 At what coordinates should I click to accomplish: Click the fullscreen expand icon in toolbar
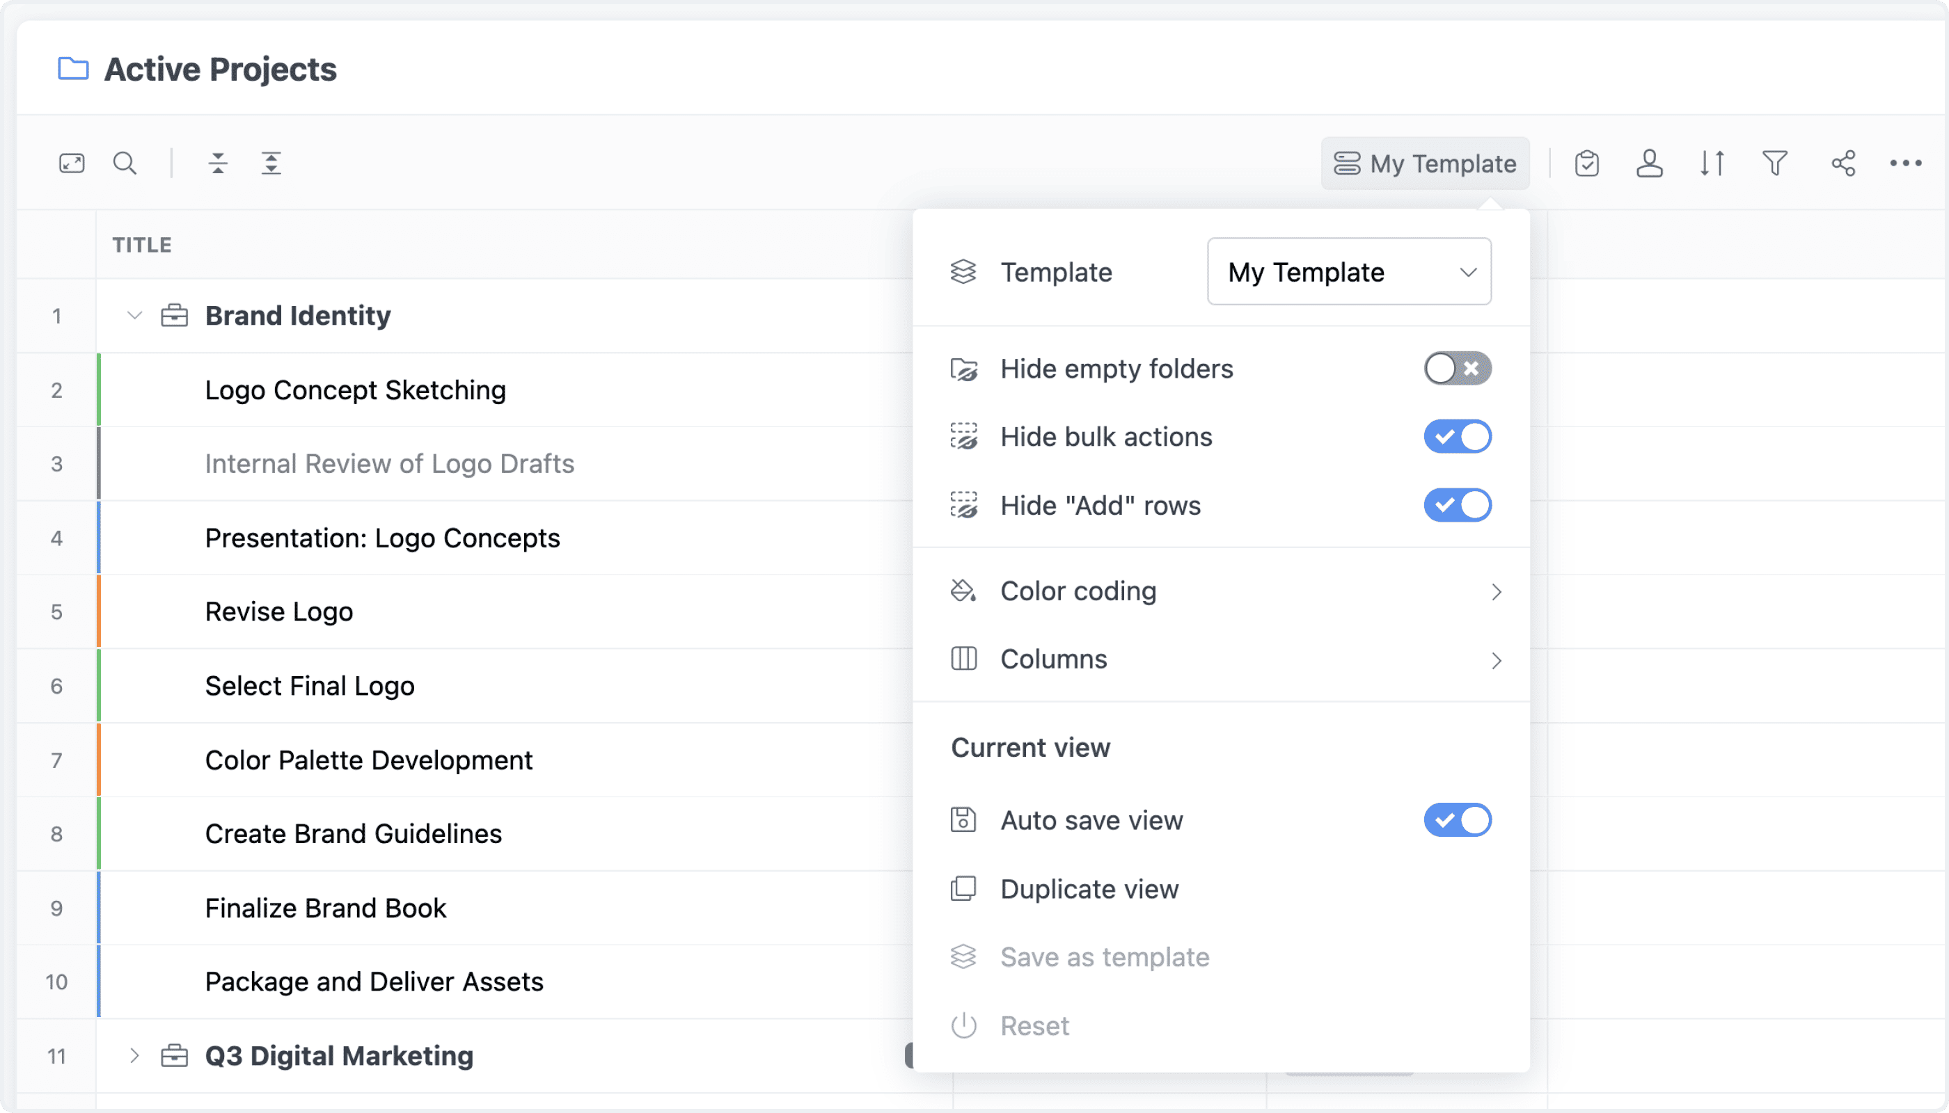pyautogui.click(x=72, y=163)
